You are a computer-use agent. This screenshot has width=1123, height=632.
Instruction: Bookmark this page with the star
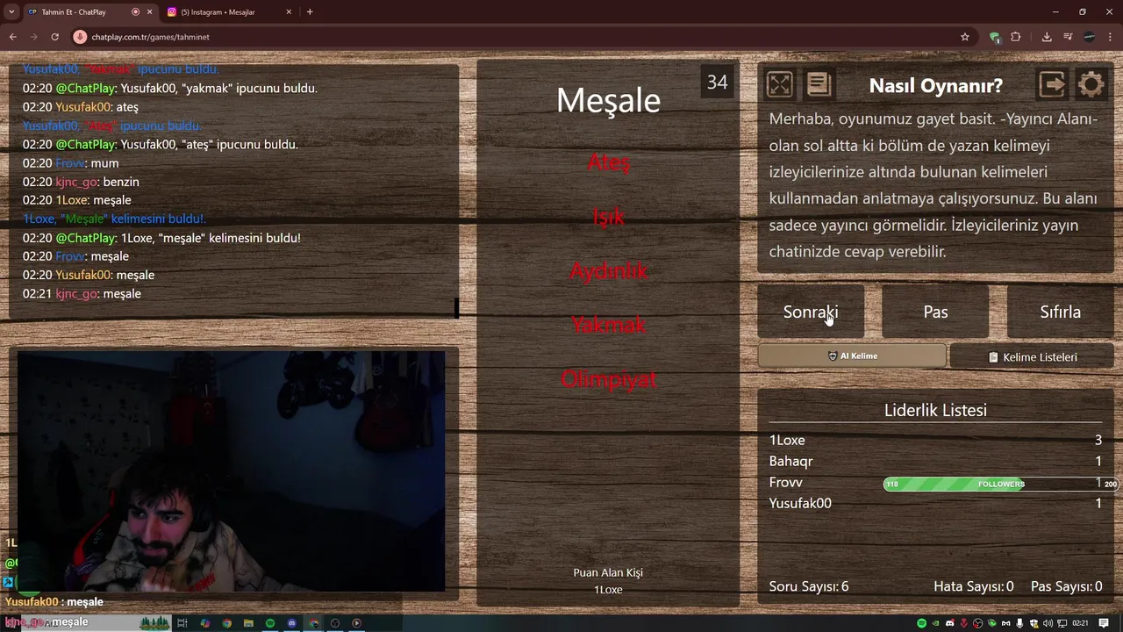tap(965, 37)
